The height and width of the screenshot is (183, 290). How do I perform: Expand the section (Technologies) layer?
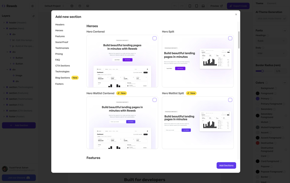pos(4,87)
